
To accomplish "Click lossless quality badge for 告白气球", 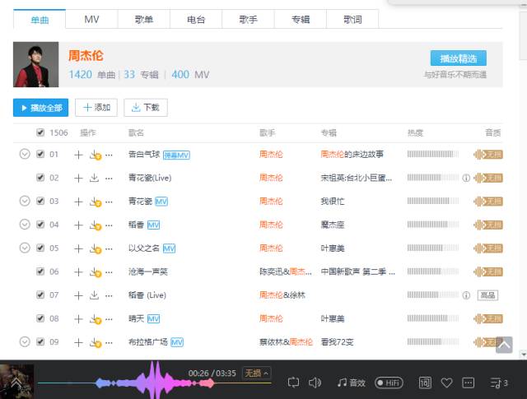I will (x=488, y=155).
